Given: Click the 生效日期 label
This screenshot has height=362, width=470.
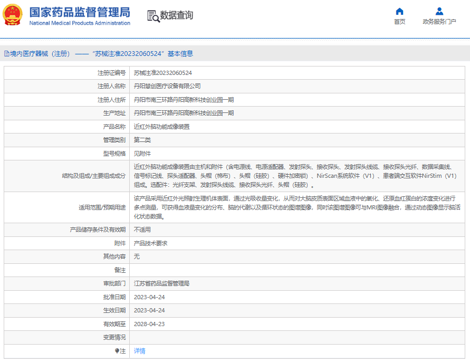Looking at the screenshot, I should tap(114, 310).
